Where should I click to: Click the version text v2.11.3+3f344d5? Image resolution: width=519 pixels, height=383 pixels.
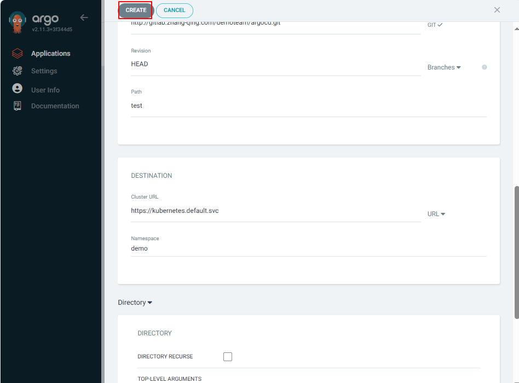pyautogui.click(x=52, y=30)
